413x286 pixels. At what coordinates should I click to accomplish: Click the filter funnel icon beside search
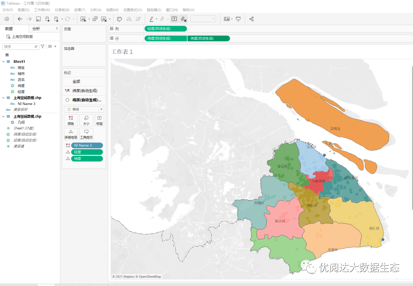43,47
